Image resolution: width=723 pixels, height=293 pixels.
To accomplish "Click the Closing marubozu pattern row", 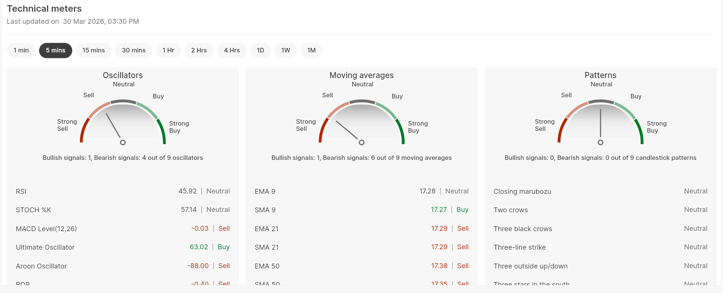I will pos(600,191).
